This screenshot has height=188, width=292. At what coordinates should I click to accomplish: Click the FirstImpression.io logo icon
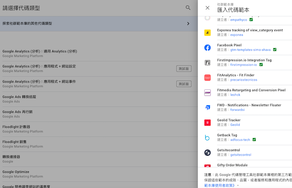[x=207, y=63]
